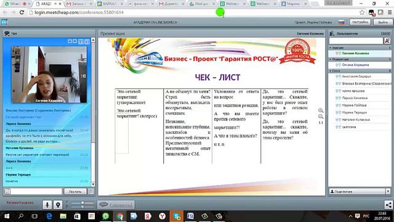Switch to Chrome on the taskbar
Image resolution: width=394 pixels, height=222 pixels.
[120, 216]
